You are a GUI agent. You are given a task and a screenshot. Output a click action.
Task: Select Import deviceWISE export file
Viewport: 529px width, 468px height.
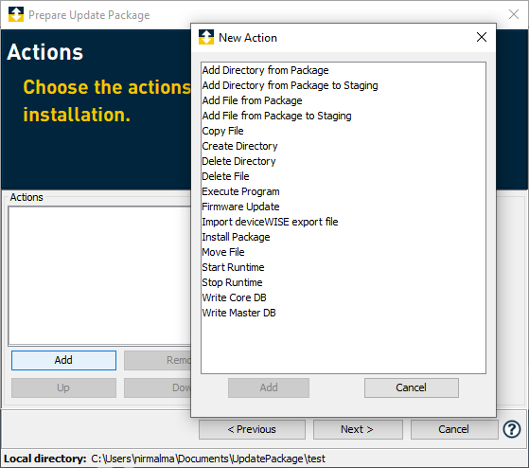[x=270, y=222]
